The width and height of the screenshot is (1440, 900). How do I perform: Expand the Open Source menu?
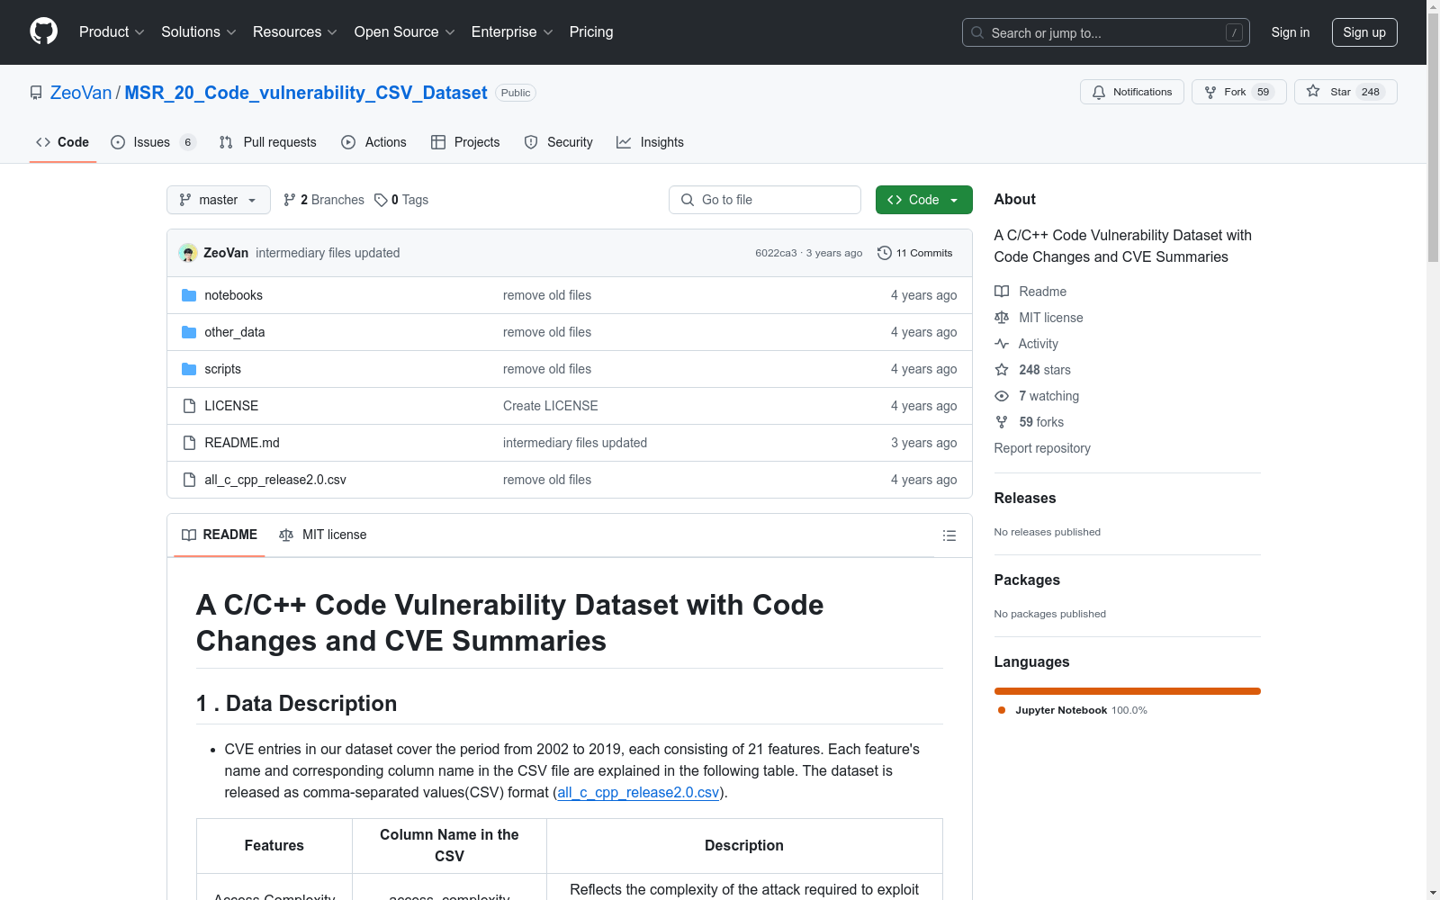point(405,31)
